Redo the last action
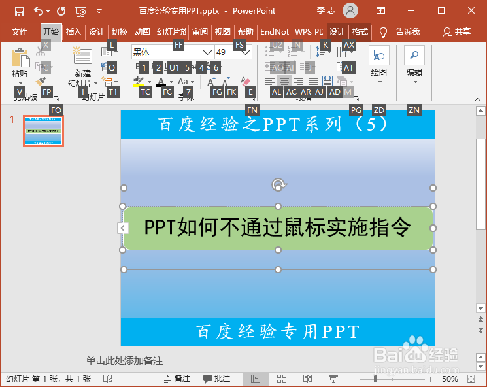The height and width of the screenshot is (387, 487). click(61, 12)
